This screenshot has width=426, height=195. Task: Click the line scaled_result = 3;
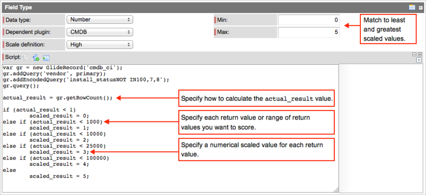59,152
